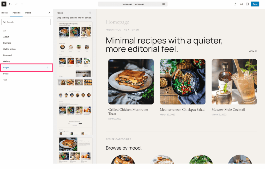Click the redo arrow icon
Image resolution: width=265 pixels, height=169 pixels.
(16, 4)
